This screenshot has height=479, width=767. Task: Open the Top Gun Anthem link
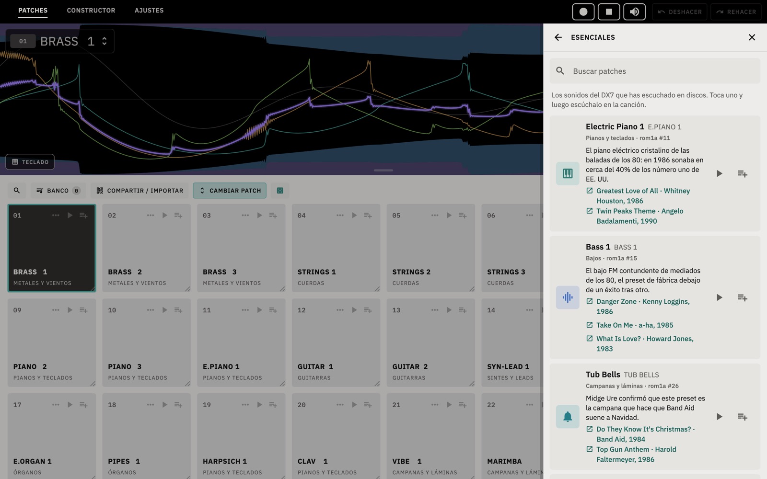tap(631, 455)
